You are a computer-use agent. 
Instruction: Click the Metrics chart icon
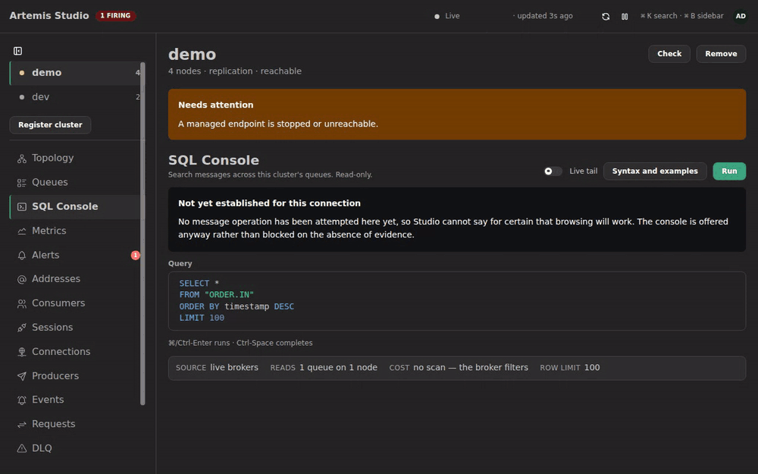pyautogui.click(x=22, y=231)
